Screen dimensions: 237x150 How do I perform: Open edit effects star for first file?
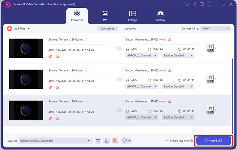[x=50, y=57]
